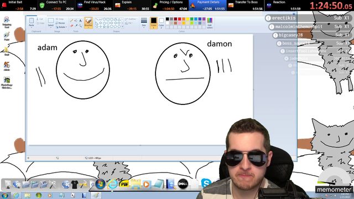Open the shape Outline dropdown
The width and height of the screenshot is (354, 199).
tap(131, 19)
